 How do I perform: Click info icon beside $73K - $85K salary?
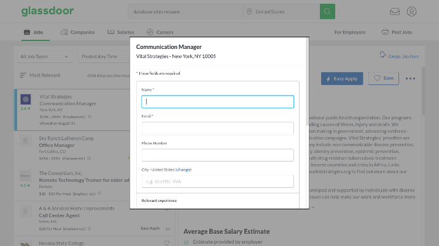point(90,117)
